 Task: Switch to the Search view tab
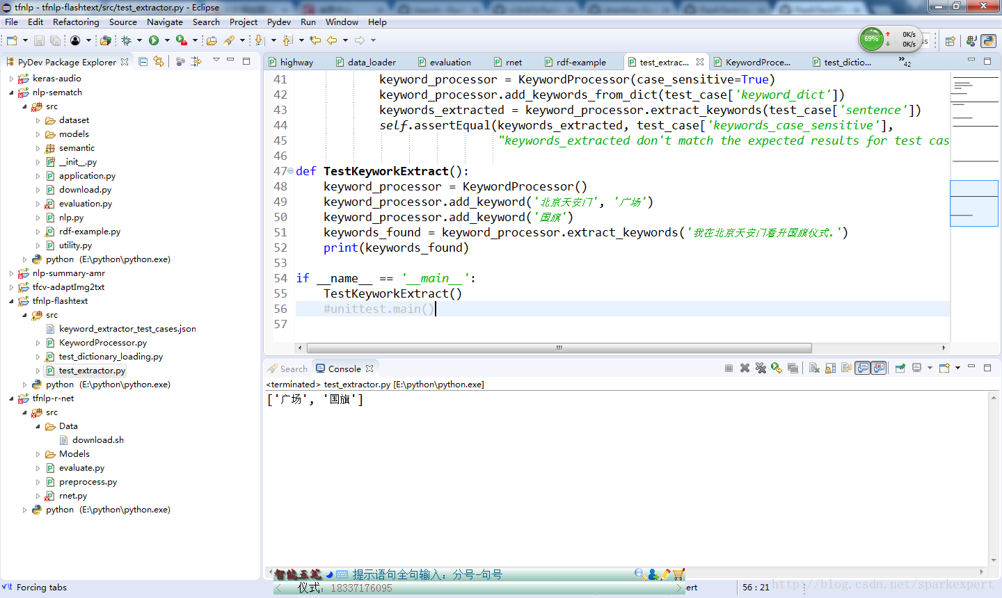tap(287, 369)
